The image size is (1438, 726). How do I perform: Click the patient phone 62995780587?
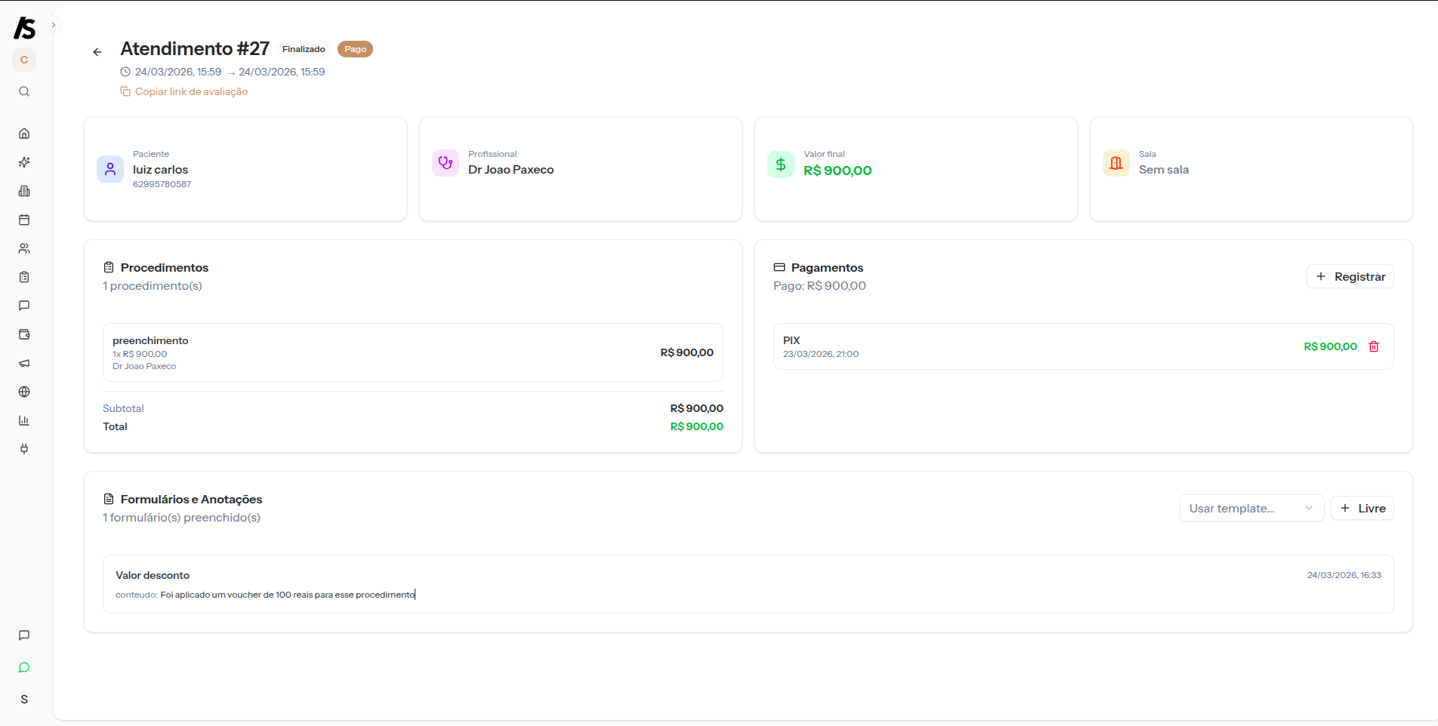click(162, 184)
